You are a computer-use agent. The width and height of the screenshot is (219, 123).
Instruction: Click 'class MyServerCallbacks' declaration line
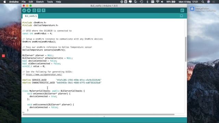click(53, 91)
